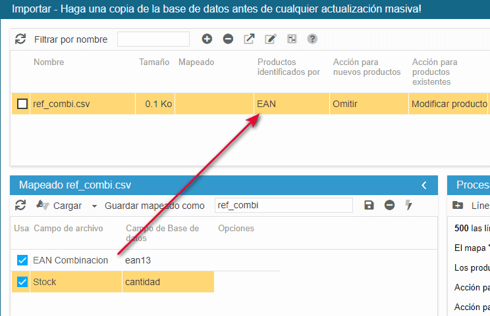Click the help question mark icon
Image resolution: width=490 pixels, height=316 pixels.
coord(312,39)
